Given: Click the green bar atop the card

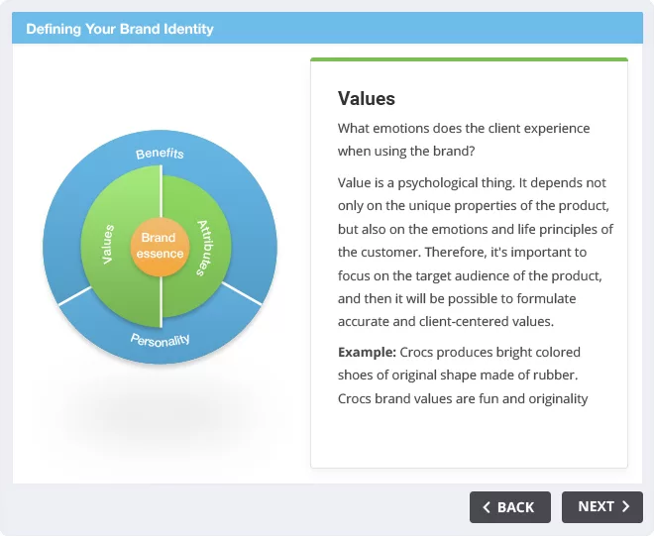Looking at the screenshot, I should tap(469, 59).
